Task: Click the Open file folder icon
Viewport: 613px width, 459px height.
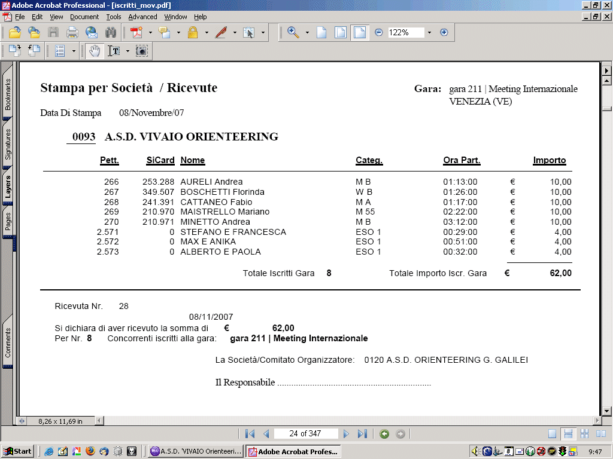Action: click(15, 32)
